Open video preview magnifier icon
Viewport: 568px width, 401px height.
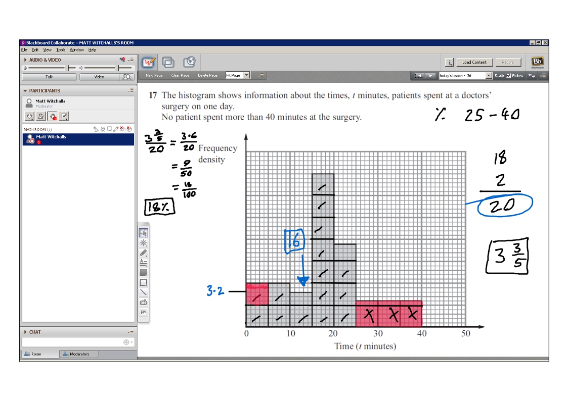127,77
